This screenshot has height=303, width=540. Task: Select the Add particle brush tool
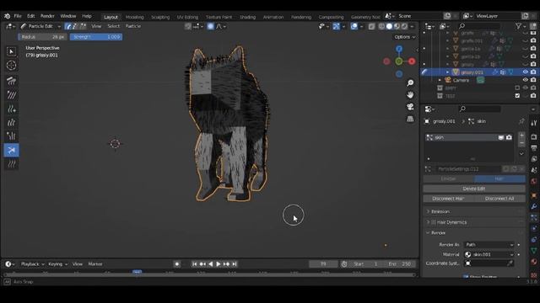click(x=11, y=109)
